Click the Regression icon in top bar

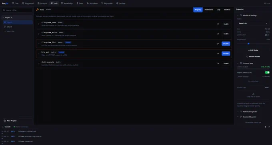102,3
